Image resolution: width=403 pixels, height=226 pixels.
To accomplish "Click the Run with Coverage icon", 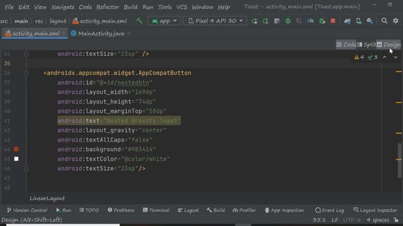I will (299, 21).
